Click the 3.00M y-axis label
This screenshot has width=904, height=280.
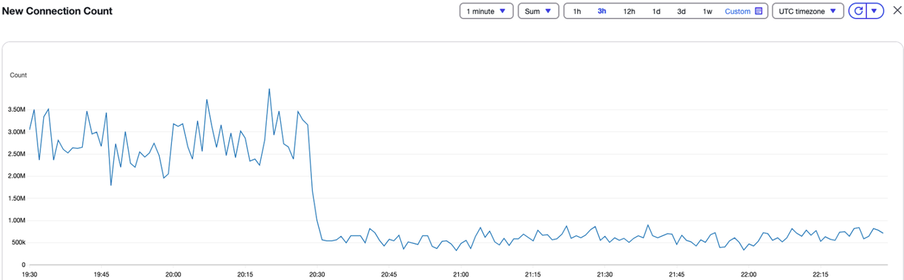point(16,132)
